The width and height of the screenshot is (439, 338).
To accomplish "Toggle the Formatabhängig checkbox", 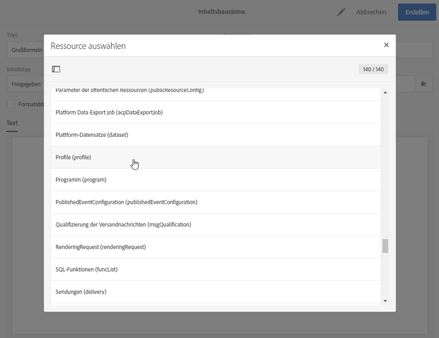I will coord(11,104).
